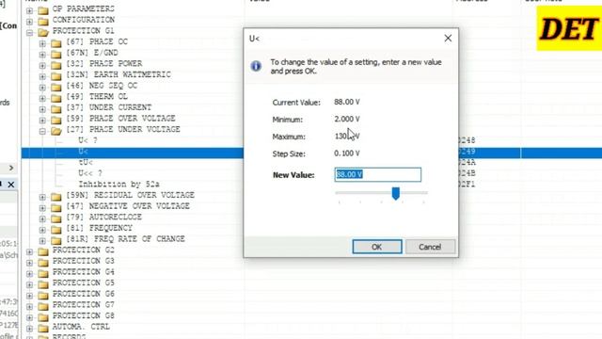The height and width of the screenshot is (339, 602).
Task: Expand the [59N] RESIDUAL OVER VOLTAGE node
Action: coord(42,197)
